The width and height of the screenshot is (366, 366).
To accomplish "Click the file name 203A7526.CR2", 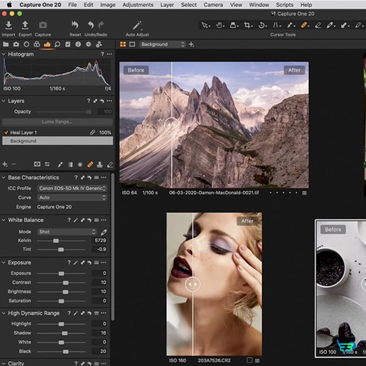I will coord(214,361).
